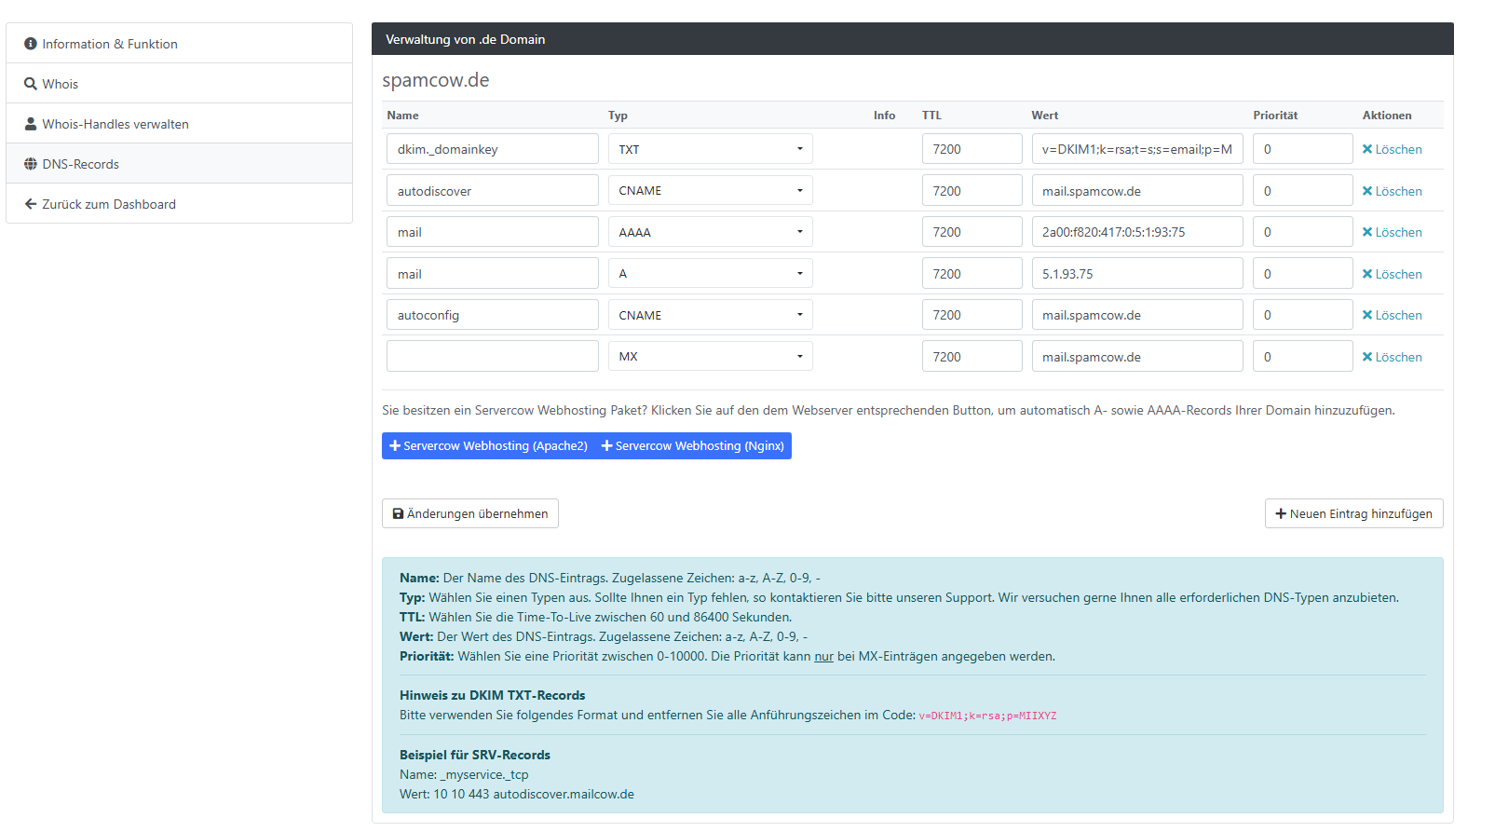Edit DKIM value field v=DKIM1

pyautogui.click(x=1137, y=149)
